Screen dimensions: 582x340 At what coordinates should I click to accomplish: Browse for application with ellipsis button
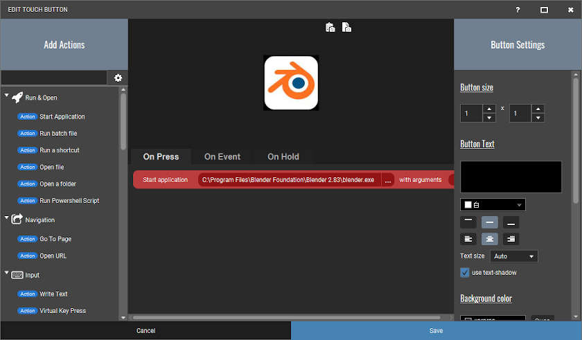387,180
